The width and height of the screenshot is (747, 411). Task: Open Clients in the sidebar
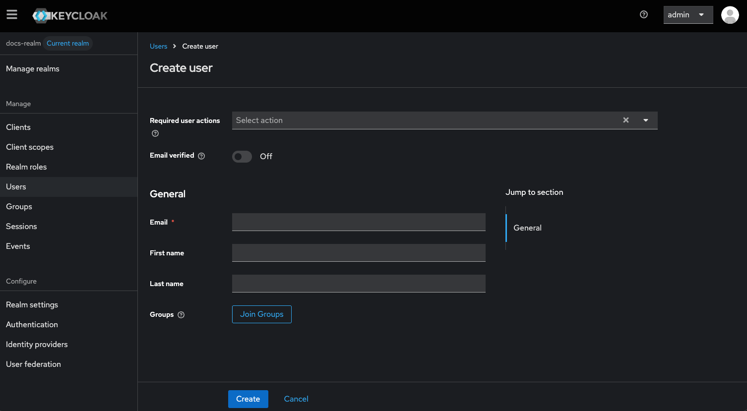[18, 127]
